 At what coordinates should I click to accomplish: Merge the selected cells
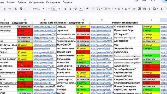[98, 9]
